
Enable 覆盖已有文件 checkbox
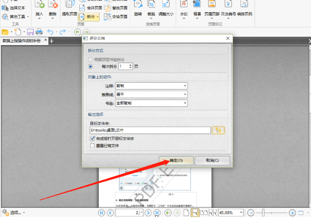(x=92, y=146)
